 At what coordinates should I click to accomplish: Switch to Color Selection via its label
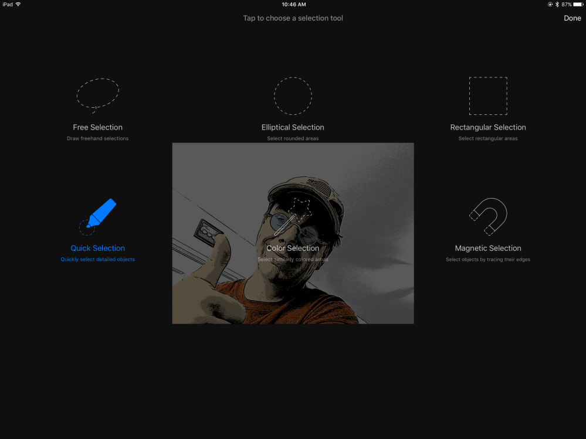click(293, 248)
